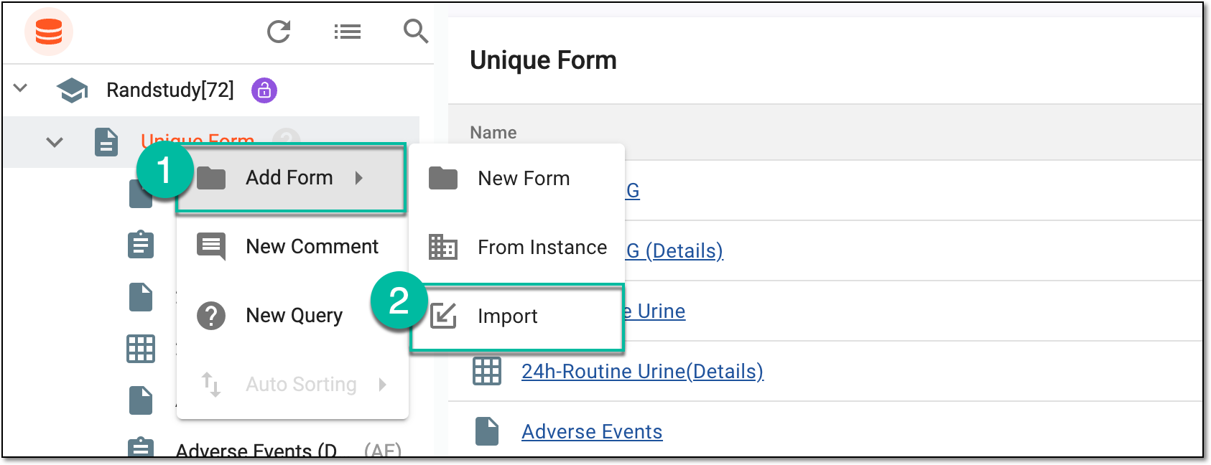
Task: Open the partly hidden Urine link
Action: click(x=655, y=311)
